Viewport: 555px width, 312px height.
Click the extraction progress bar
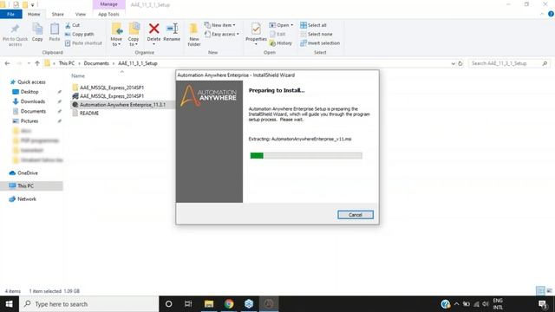tap(306, 156)
